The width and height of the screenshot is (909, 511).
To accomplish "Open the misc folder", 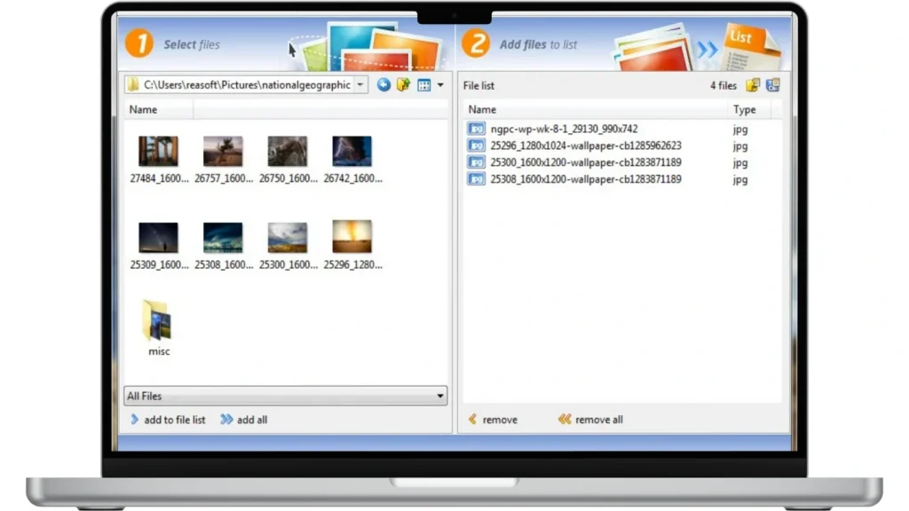I will point(158,323).
